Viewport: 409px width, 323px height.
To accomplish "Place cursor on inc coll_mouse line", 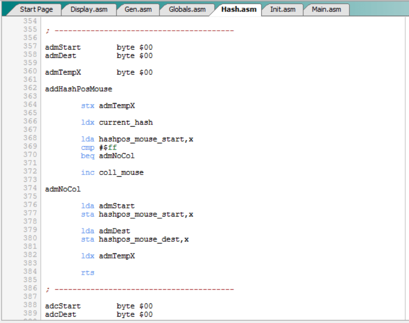I will [x=112, y=172].
